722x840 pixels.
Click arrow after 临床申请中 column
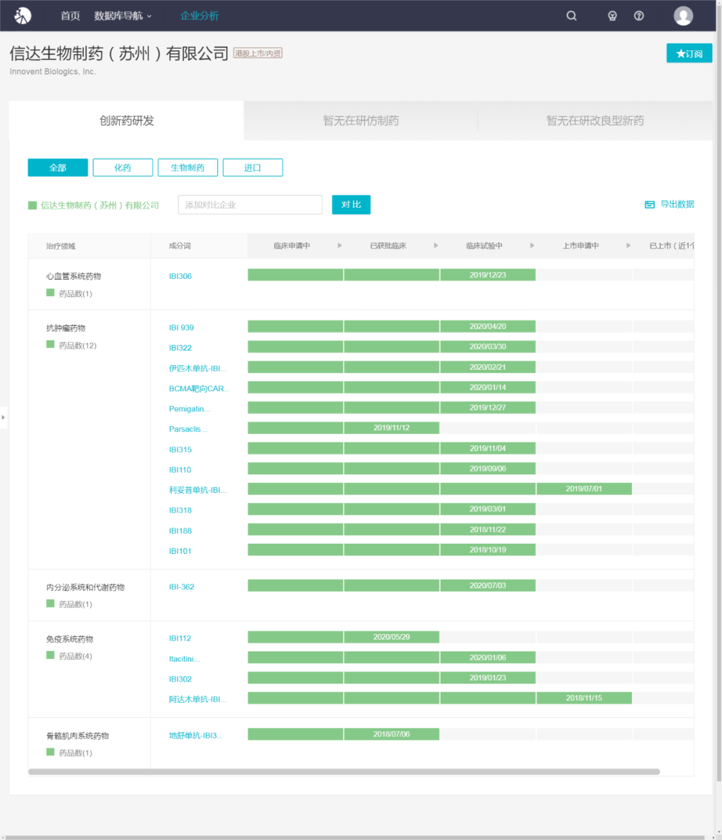click(x=340, y=245)
